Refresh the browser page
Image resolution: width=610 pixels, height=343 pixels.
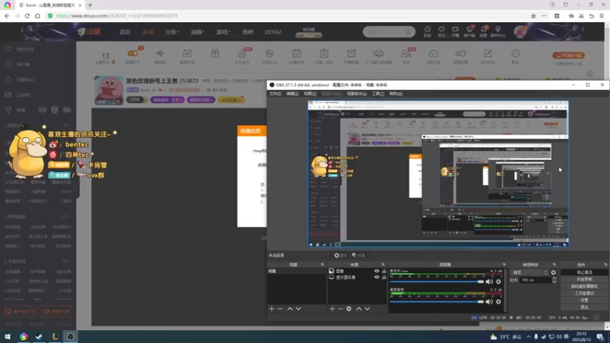point(27,16)
